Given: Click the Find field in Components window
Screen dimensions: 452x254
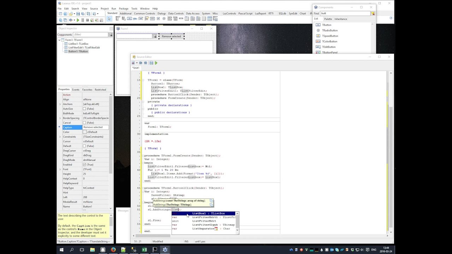Looking at the screenshot, I should 345,13.
